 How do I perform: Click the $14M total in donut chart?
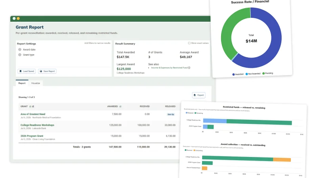251,41
